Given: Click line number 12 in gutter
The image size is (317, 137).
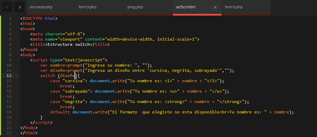Looking at the screenshot, I should pyautogui.click(x=9, y=76).
